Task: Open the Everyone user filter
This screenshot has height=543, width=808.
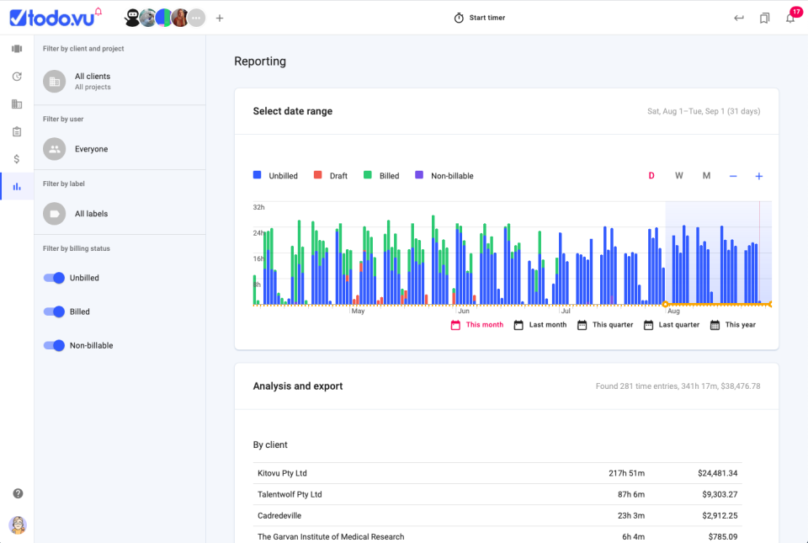Action: point(91,149)
